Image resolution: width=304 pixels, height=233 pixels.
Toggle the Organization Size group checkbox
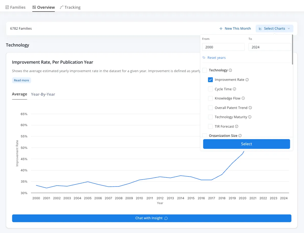coord(205,135)
